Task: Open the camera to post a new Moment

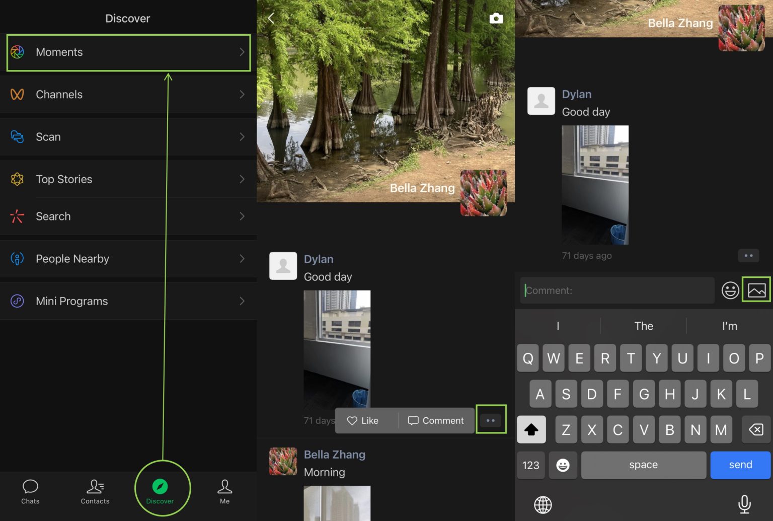Action: [x=496, y=18]
